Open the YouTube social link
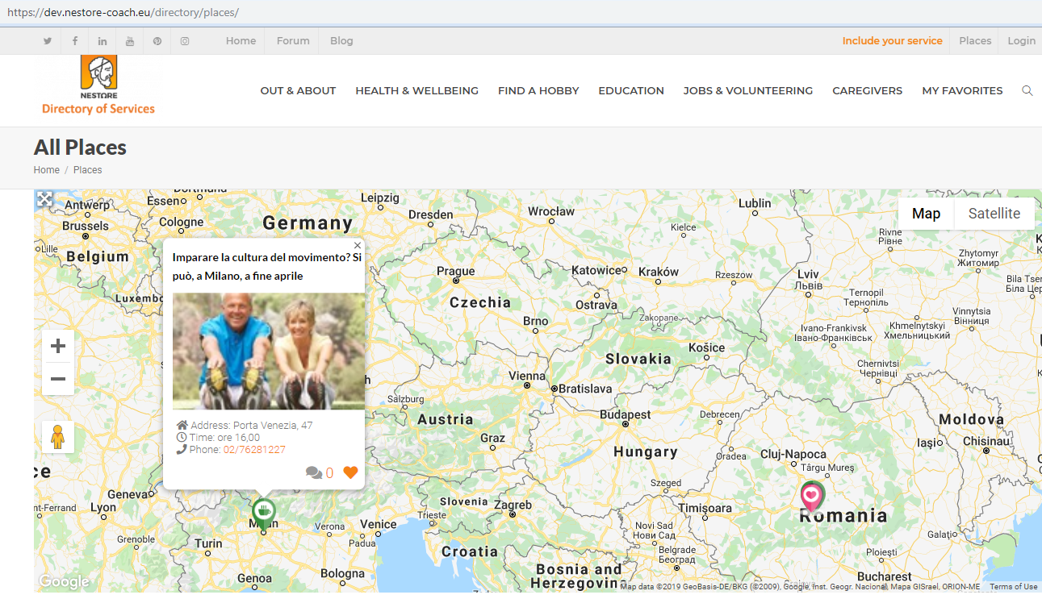The image size is (1042, 599). click(130, 41)
